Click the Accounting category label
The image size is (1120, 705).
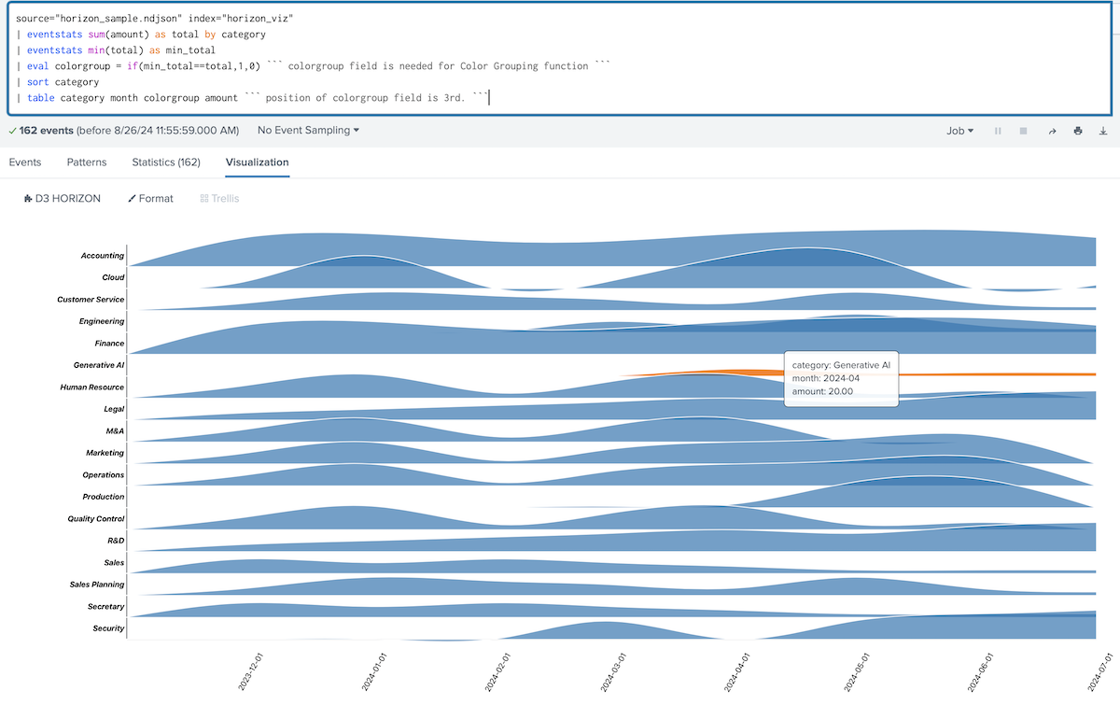pos(103,256)
